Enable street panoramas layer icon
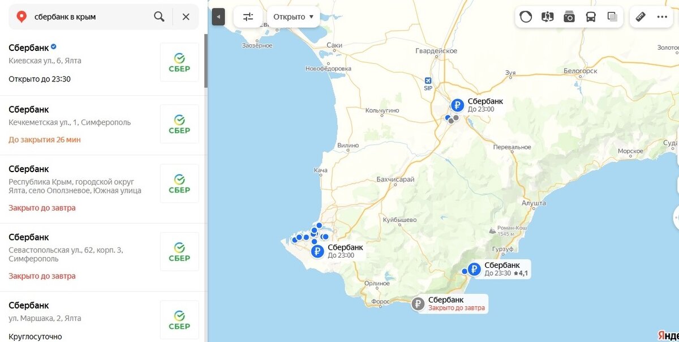Viewport: 679px width, 342px height. click(x=547, y=16)
